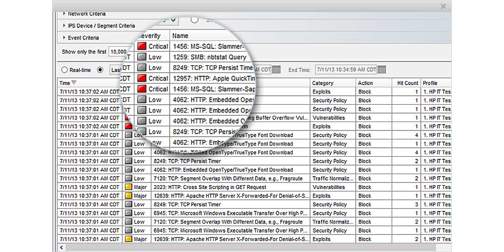Image resolution: width=504 pixels, height=252 pixels.
Task: Click the Profile column header
Action: click(x=430, y=83)
